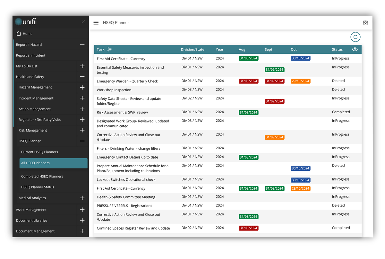
Task: Refresh the planner list with circular refresh icon
Action: pos(355,37)
